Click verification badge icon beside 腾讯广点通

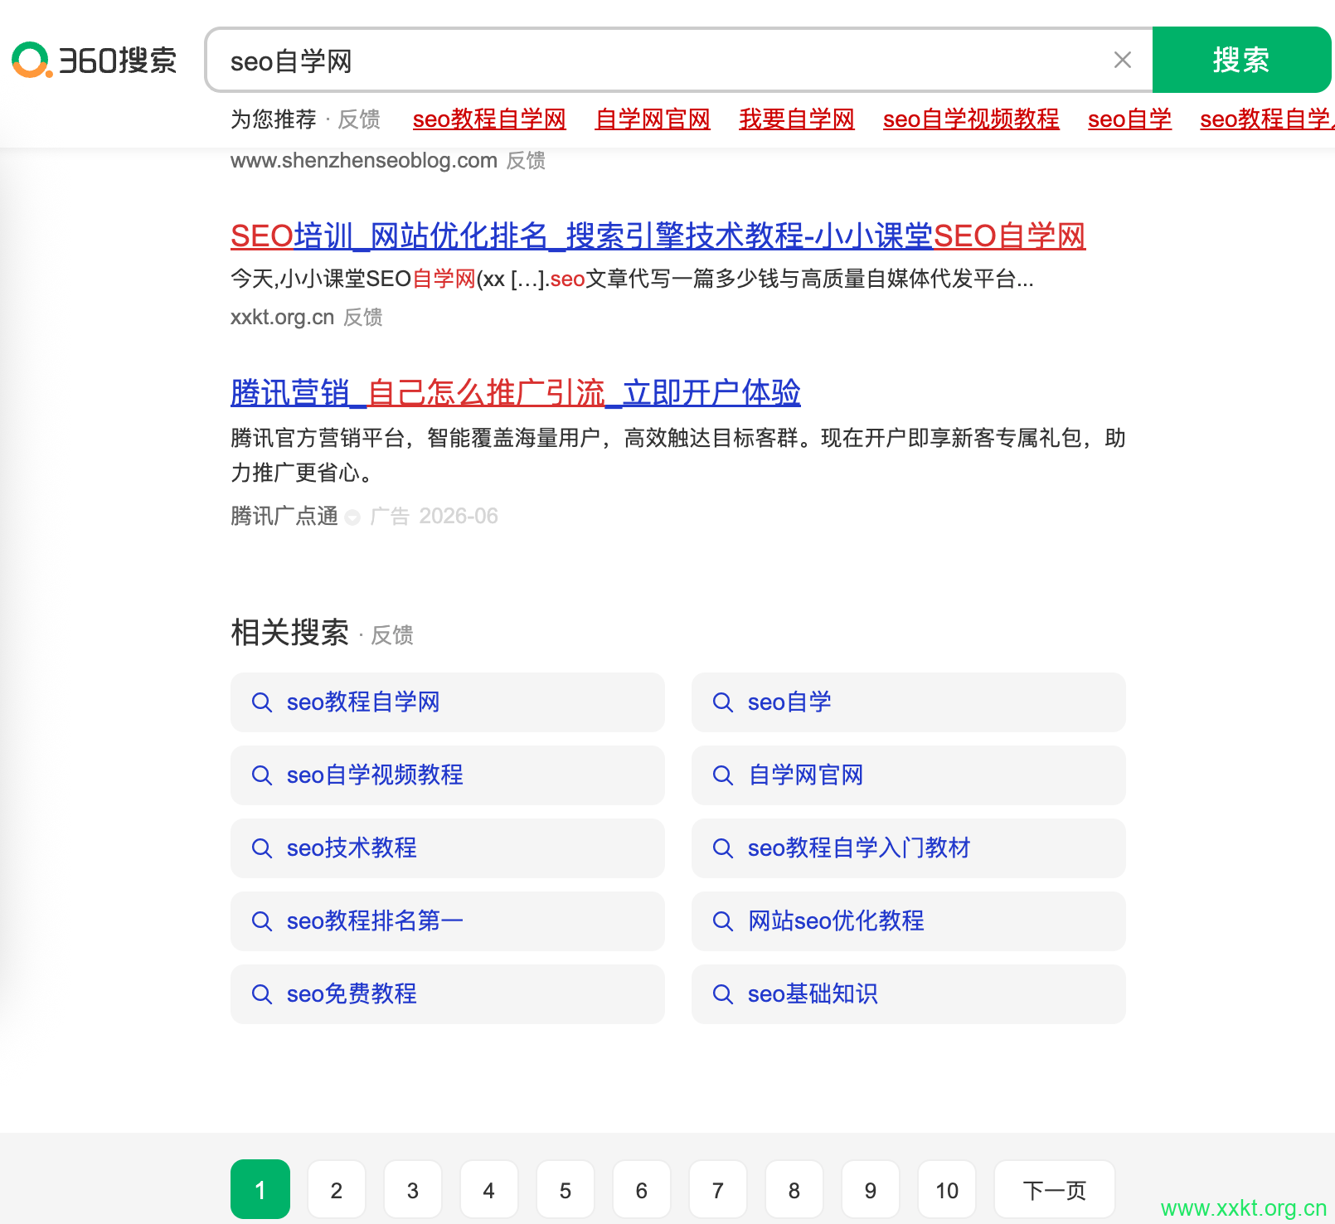click(x=352, y=517)
